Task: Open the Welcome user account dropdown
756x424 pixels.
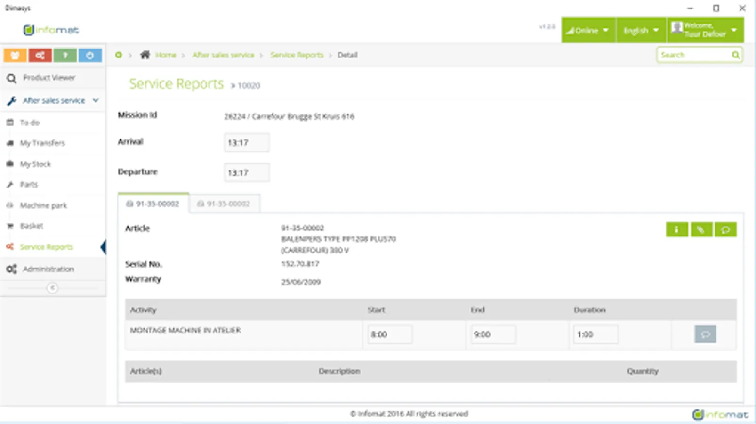Action: (x=705, y=30)
